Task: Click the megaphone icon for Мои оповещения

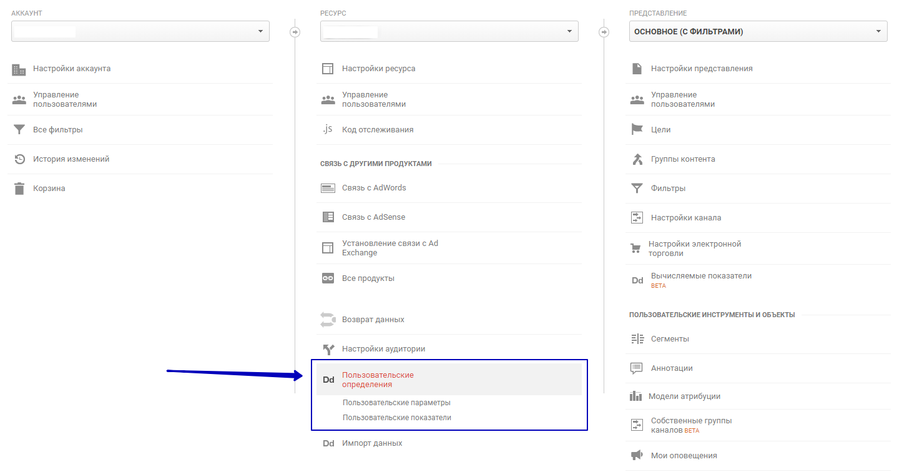Action: pyautogui.click(x=637, y=455)
